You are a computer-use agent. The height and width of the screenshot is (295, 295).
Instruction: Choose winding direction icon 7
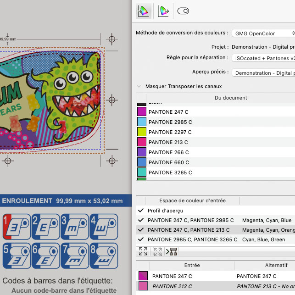pyautogui.click(x=75, y=256)
